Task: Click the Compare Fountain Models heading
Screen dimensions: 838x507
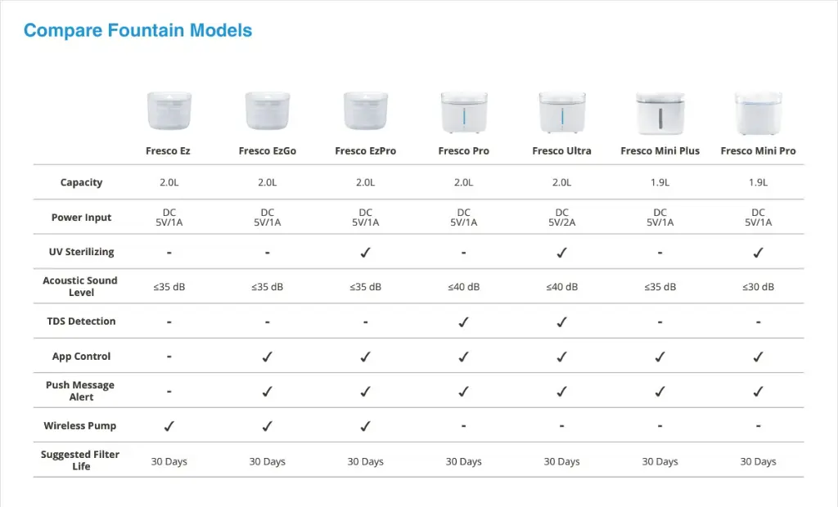Action: pos(137,30)
